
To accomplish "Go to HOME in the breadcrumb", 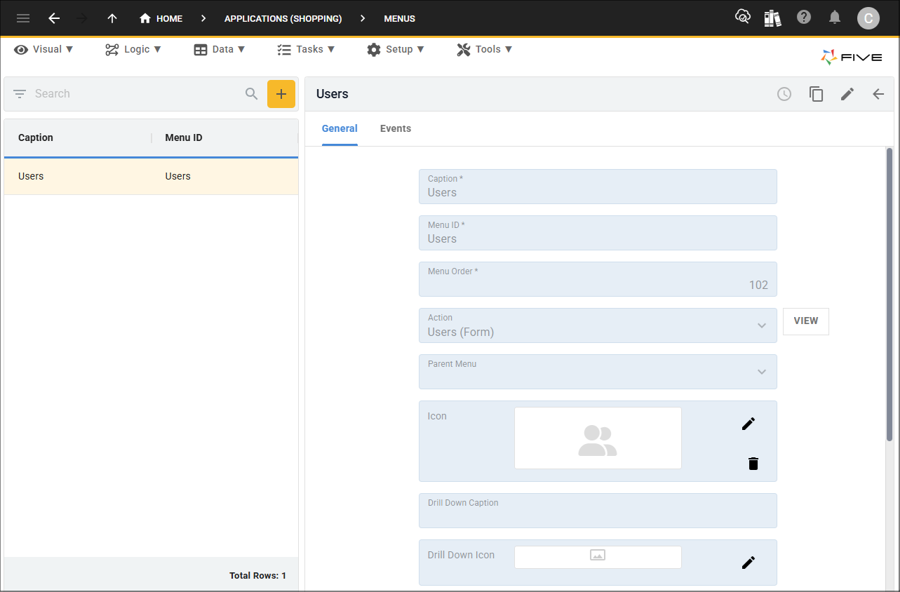I will coord(161,18).
